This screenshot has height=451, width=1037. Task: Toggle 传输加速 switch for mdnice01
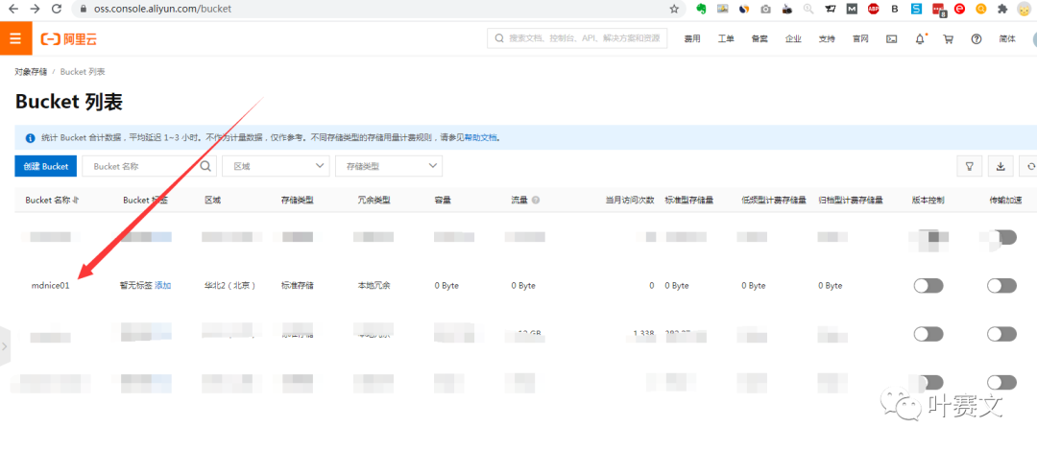pyautogui.click(x=1001, y=286)
